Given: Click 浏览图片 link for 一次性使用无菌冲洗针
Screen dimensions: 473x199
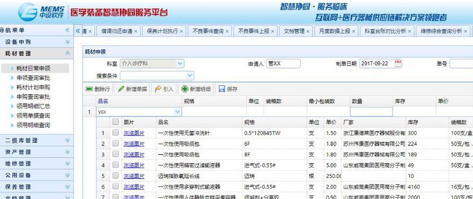Looking at the screenshot, I should (x=134, y=133).
